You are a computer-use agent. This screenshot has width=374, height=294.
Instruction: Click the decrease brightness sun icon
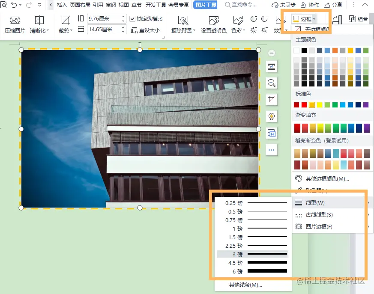point(264,30)
